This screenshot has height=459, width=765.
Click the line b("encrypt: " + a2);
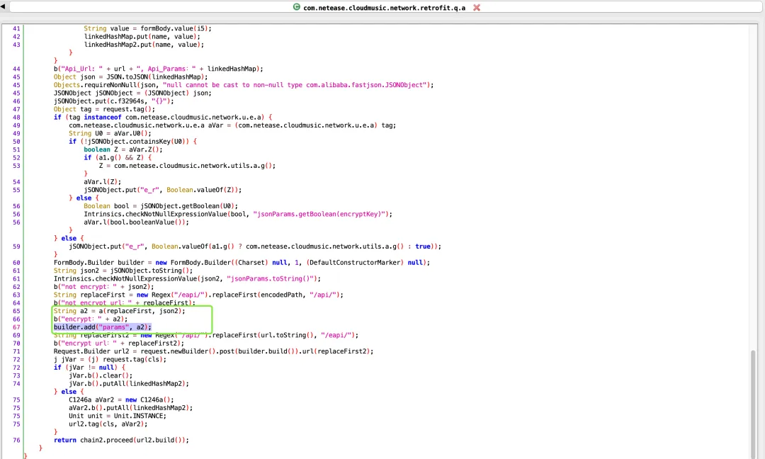(91, 319)
